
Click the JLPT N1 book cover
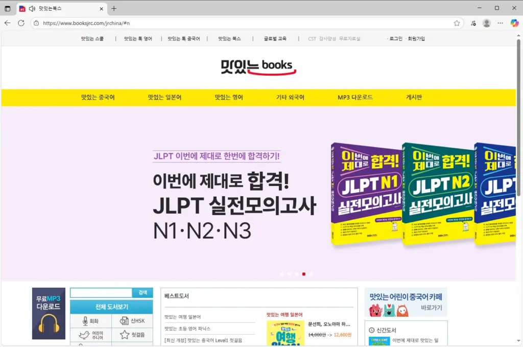click(366, 194)
